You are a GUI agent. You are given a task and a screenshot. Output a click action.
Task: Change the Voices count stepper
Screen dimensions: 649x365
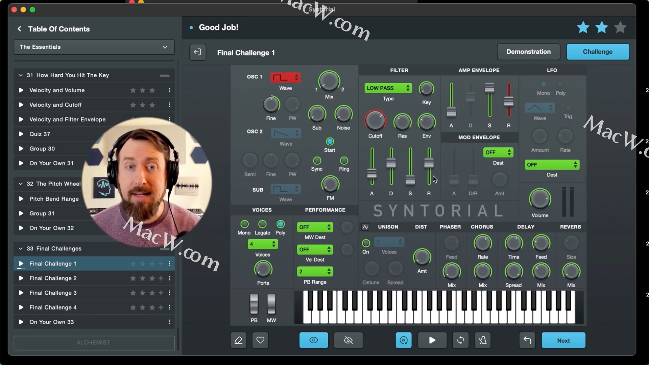point(263,244)
